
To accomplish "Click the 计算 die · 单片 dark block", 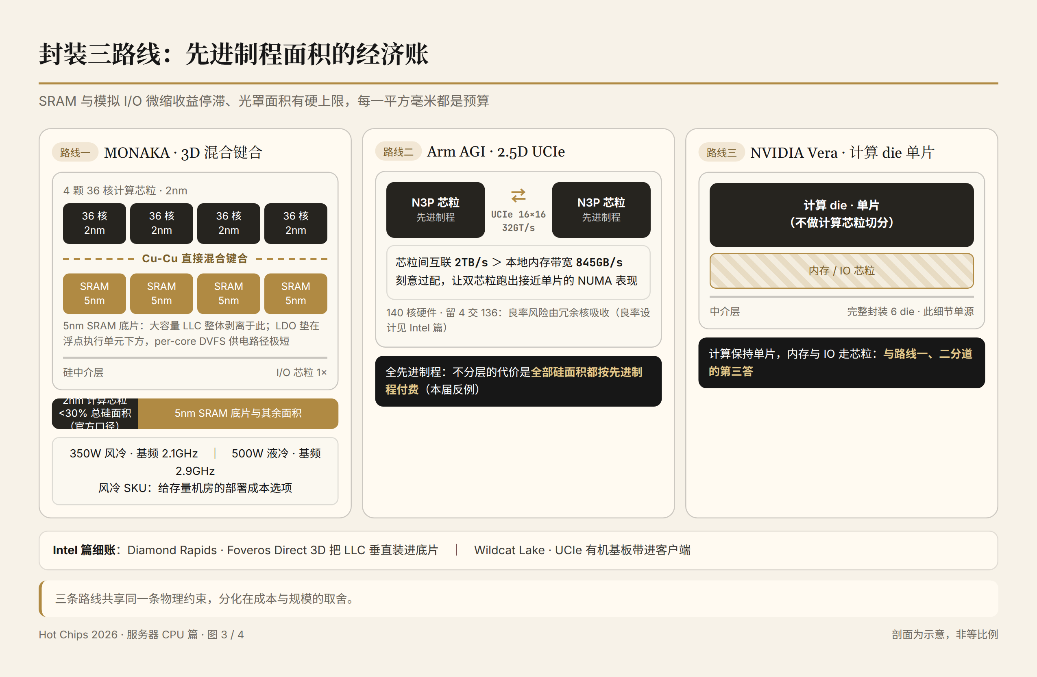I will [x=841, y=215].
